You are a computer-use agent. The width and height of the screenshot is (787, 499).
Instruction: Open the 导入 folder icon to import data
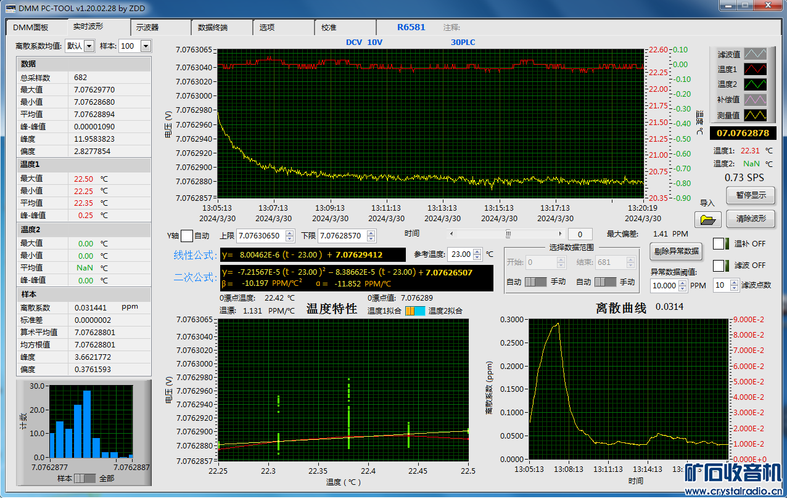coord(707,219)
